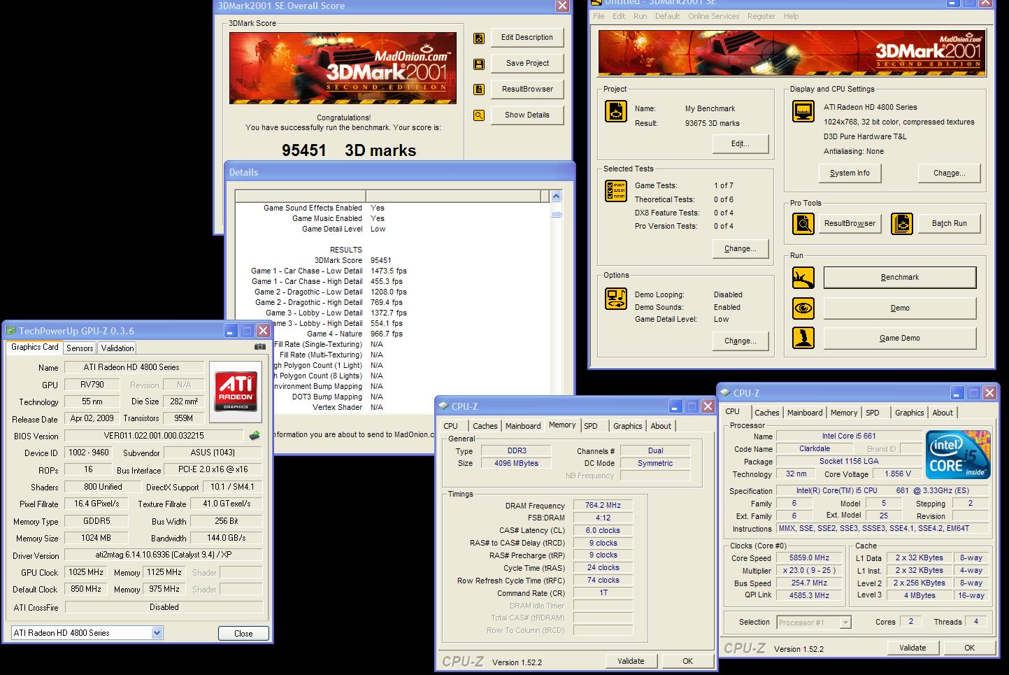Click Validate in CPU-Z Memory window
This screenshot has height=675, width=1009.
point(631,661)
